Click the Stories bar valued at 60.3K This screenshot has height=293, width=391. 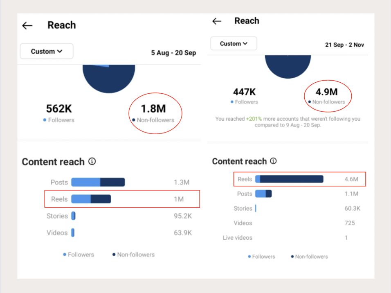pyautogui.click(x=256, y=208)
